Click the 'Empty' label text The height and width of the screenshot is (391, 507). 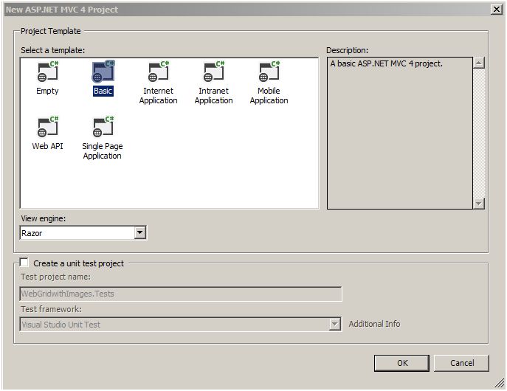[x=47, y=91]
